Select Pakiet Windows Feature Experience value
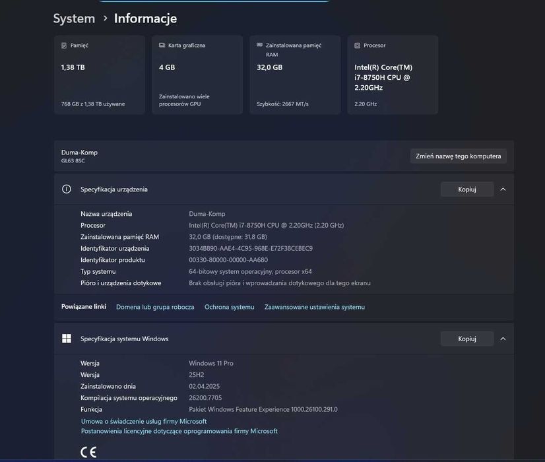545x462 pixels. click(263, 409)
